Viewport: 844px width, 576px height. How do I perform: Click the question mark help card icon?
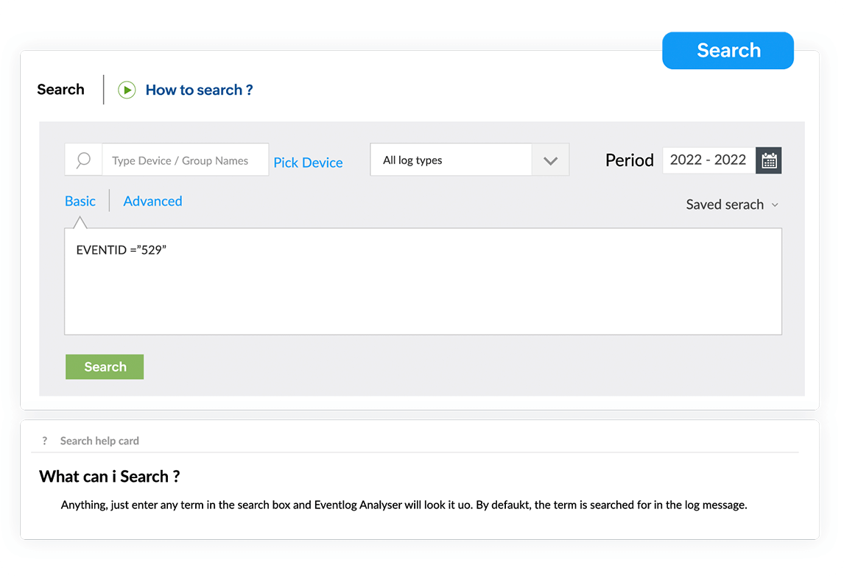(45, 441)
